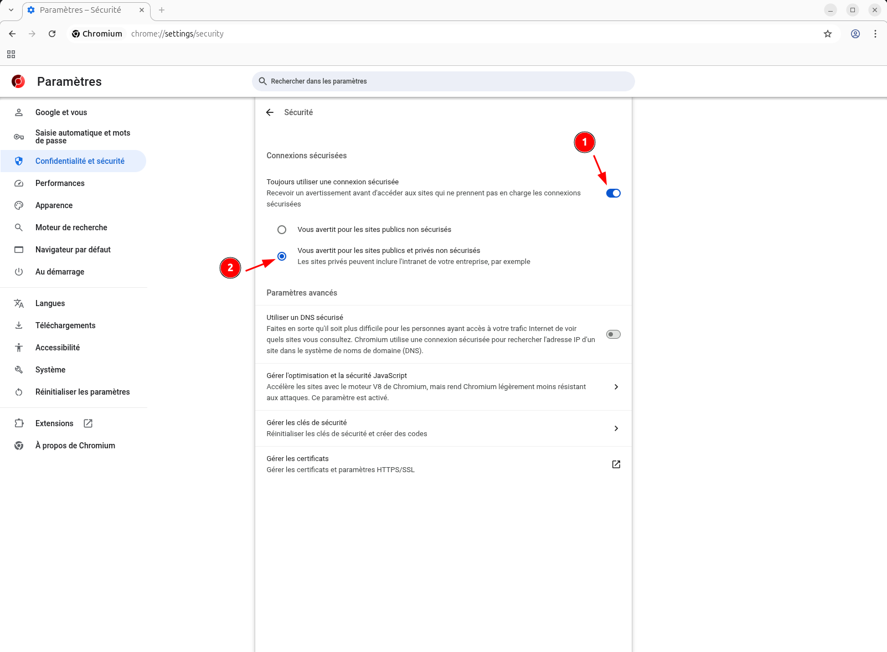Screen dimensions: 887x652
Task: Select radio for sites publics non sécurisés
Action: 282,230
